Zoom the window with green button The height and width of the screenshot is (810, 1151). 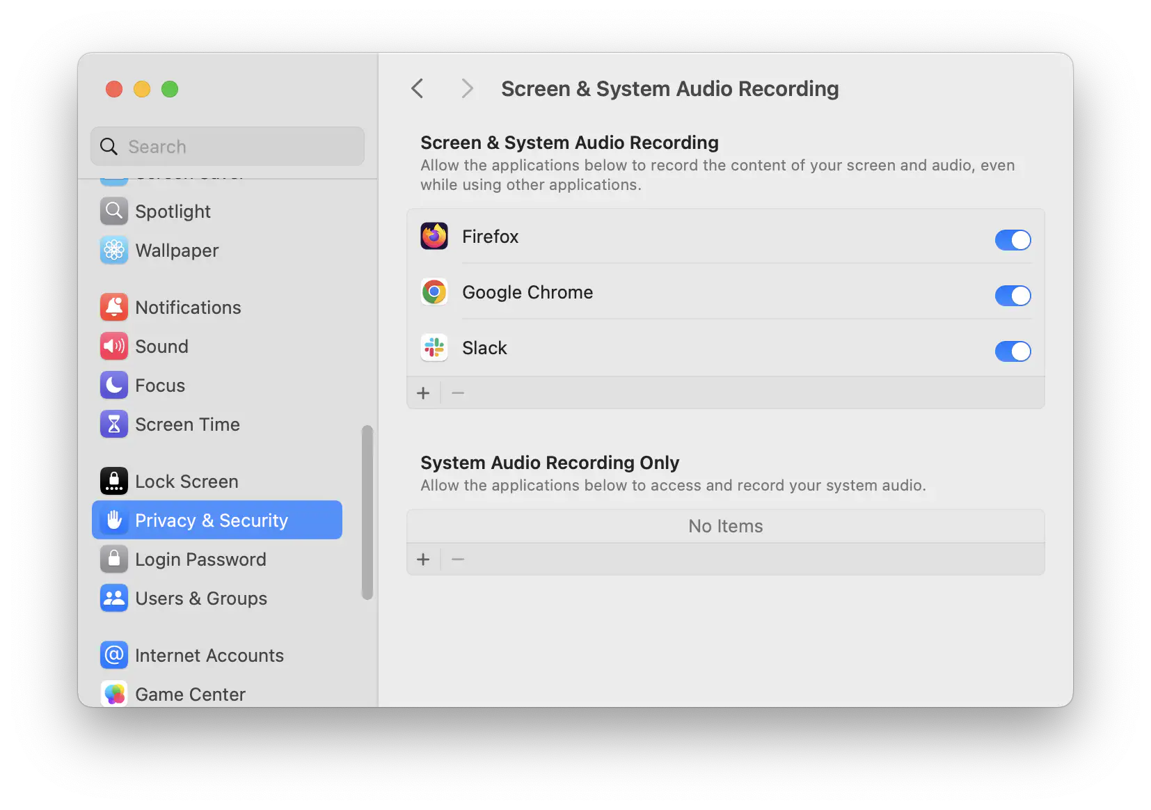[170, 89]
